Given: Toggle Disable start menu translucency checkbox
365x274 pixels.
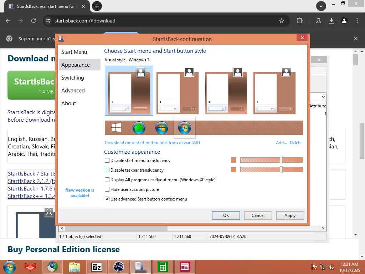Looking at the screenshot, I should click(x=107, y=160).
